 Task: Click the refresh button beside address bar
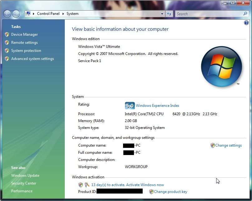point(169,14)
